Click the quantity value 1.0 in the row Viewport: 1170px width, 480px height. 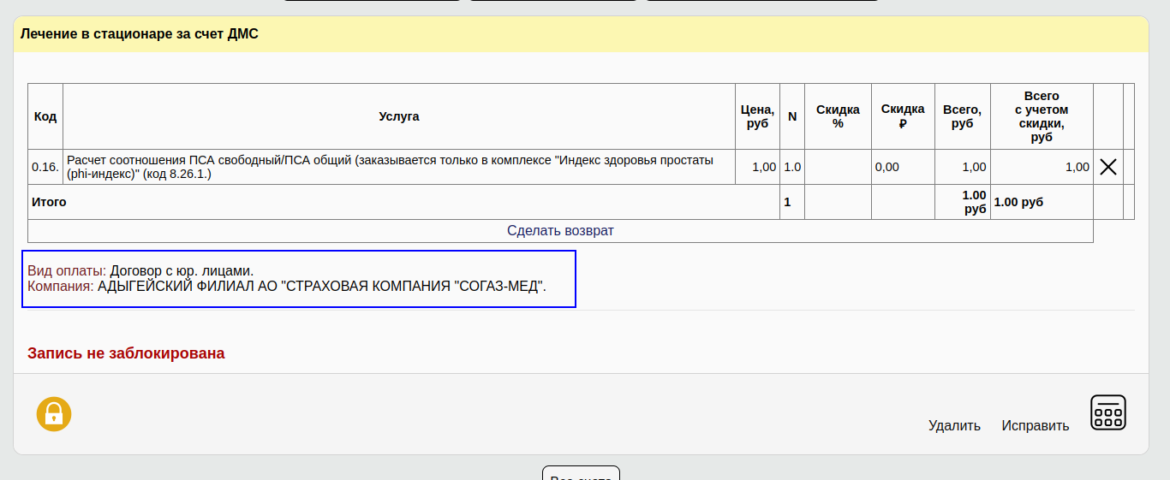point(792,167)
